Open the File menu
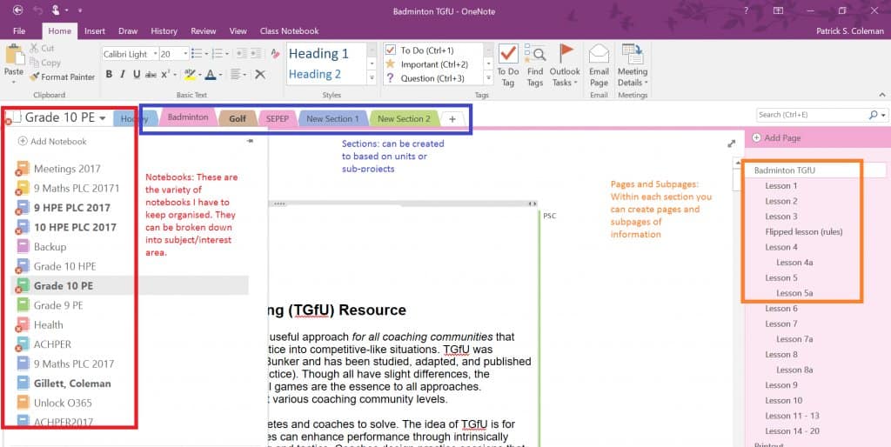Image resolution: width=891 pixels, height=447 pixels. coord(19,31)
